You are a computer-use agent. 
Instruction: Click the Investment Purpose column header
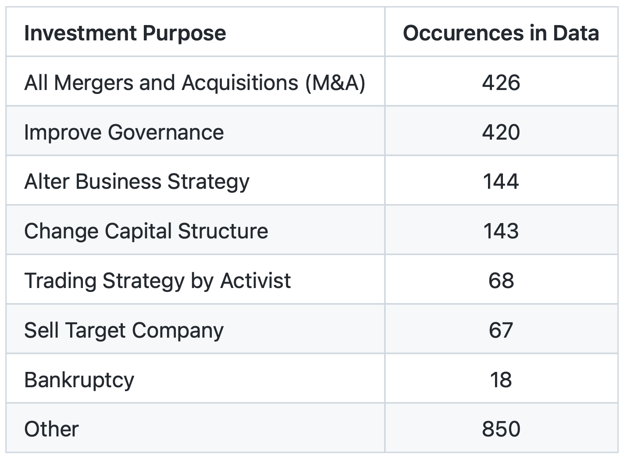[x=125, y=33]
